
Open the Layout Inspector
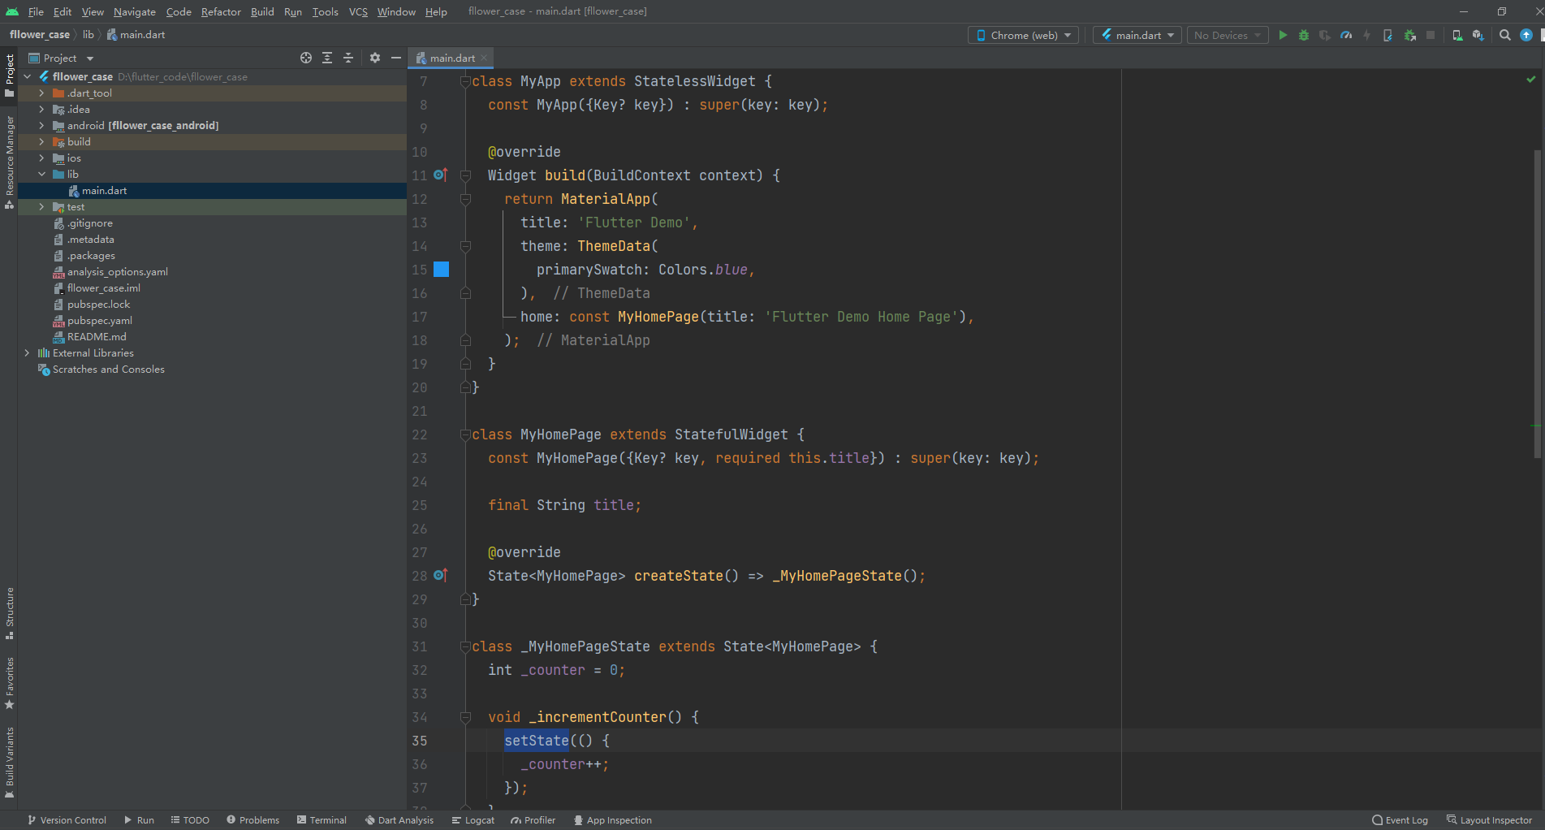pos(1490,820)
